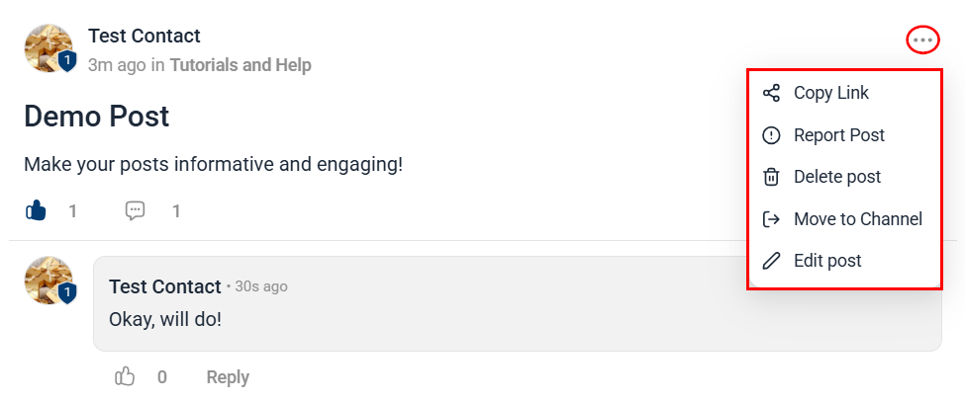Click the commenter's avatar beside the reply
The height and width of the screenshot is (403, 965).
(x=49, y=281)
